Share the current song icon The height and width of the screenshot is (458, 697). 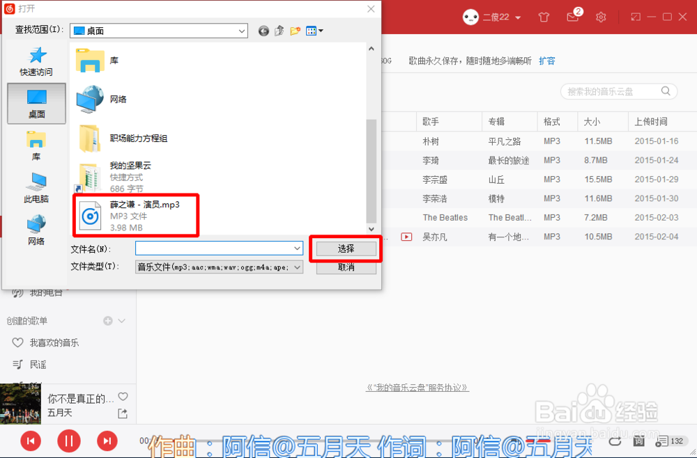[123, 413]
